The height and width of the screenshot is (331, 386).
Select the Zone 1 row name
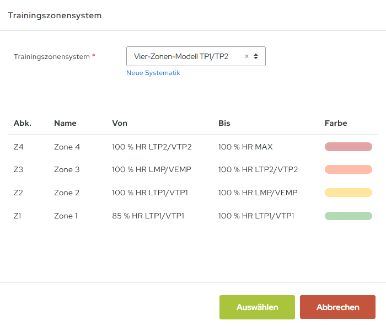[x=66, y=216]
